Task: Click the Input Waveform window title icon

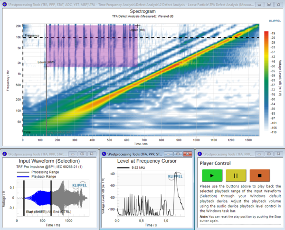Action: click(4, 154)
